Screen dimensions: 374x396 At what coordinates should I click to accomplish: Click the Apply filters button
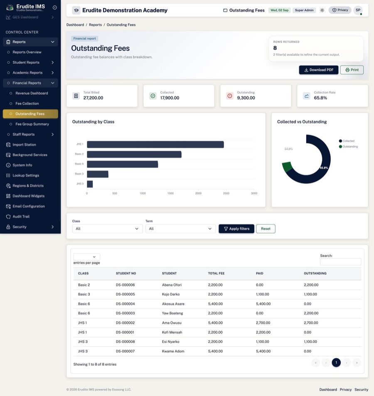(236, 229)
